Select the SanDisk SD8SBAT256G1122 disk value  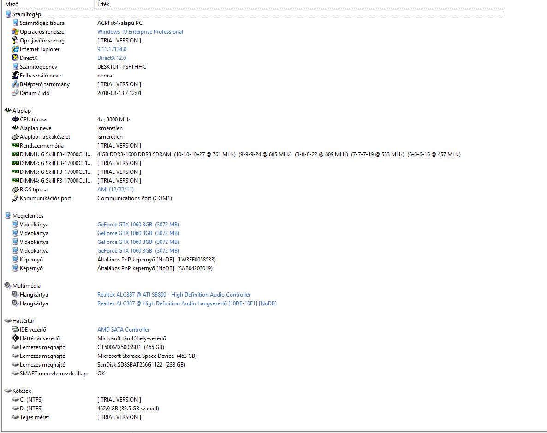coord(141,365)
